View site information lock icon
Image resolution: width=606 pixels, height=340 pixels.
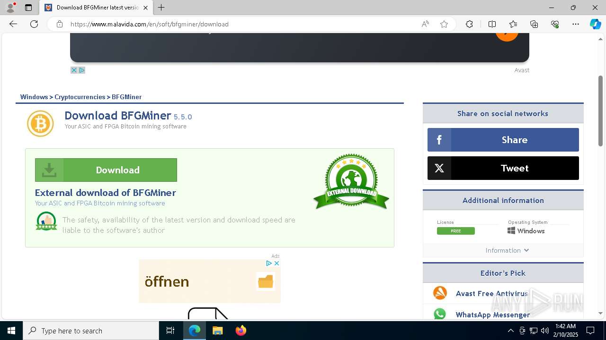pyautogui.click(x=60, y=24)
